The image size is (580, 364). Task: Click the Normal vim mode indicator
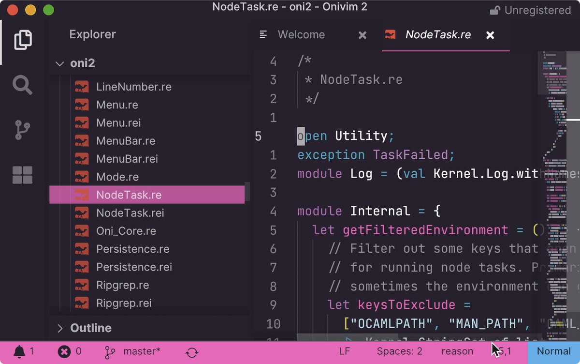(x=554, y=351)
